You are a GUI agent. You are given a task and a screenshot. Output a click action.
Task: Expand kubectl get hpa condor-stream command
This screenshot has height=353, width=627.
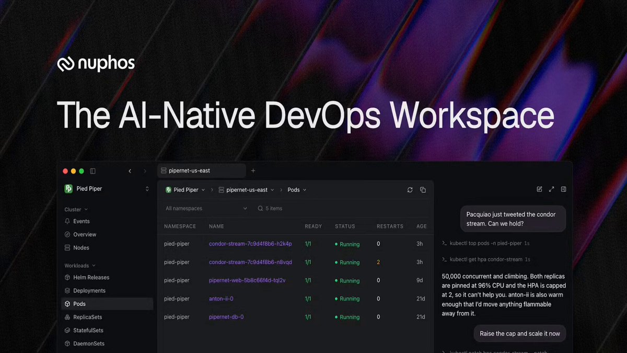[x=486, y=259]
